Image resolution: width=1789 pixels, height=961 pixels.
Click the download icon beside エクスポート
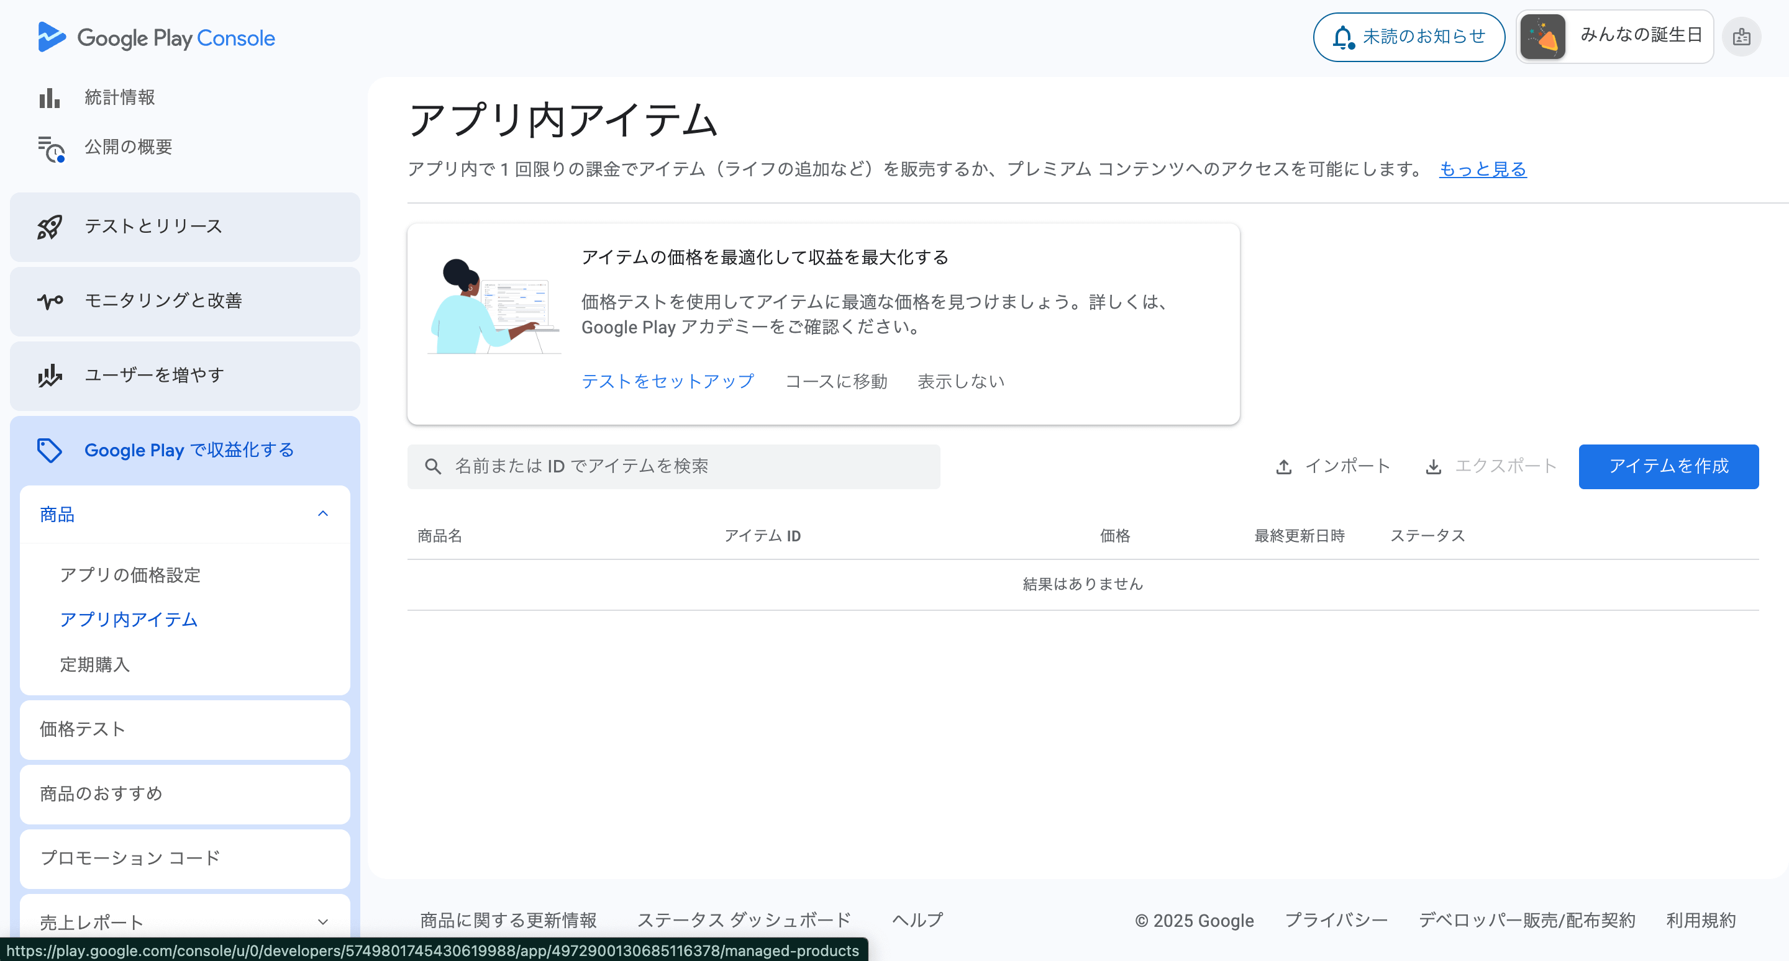pyautogui.click(x=1432, y=467)
